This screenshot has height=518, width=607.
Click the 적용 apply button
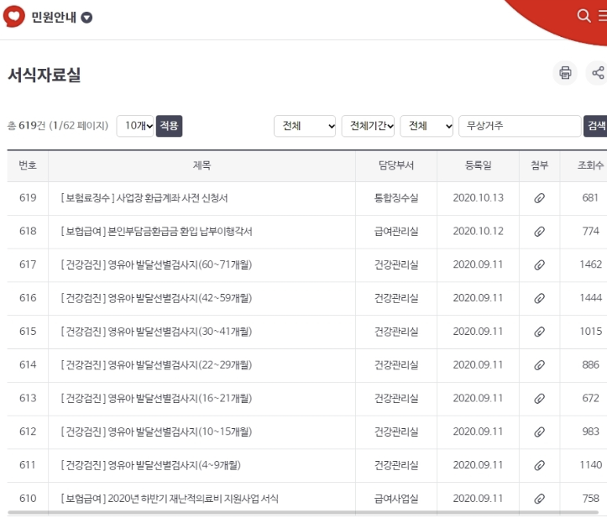169,126
